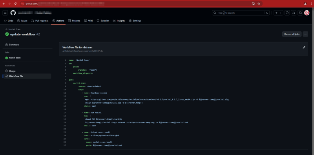The image size is (314, 155).
Task: Open command palette icon in search bar
Action: [267, 13]
